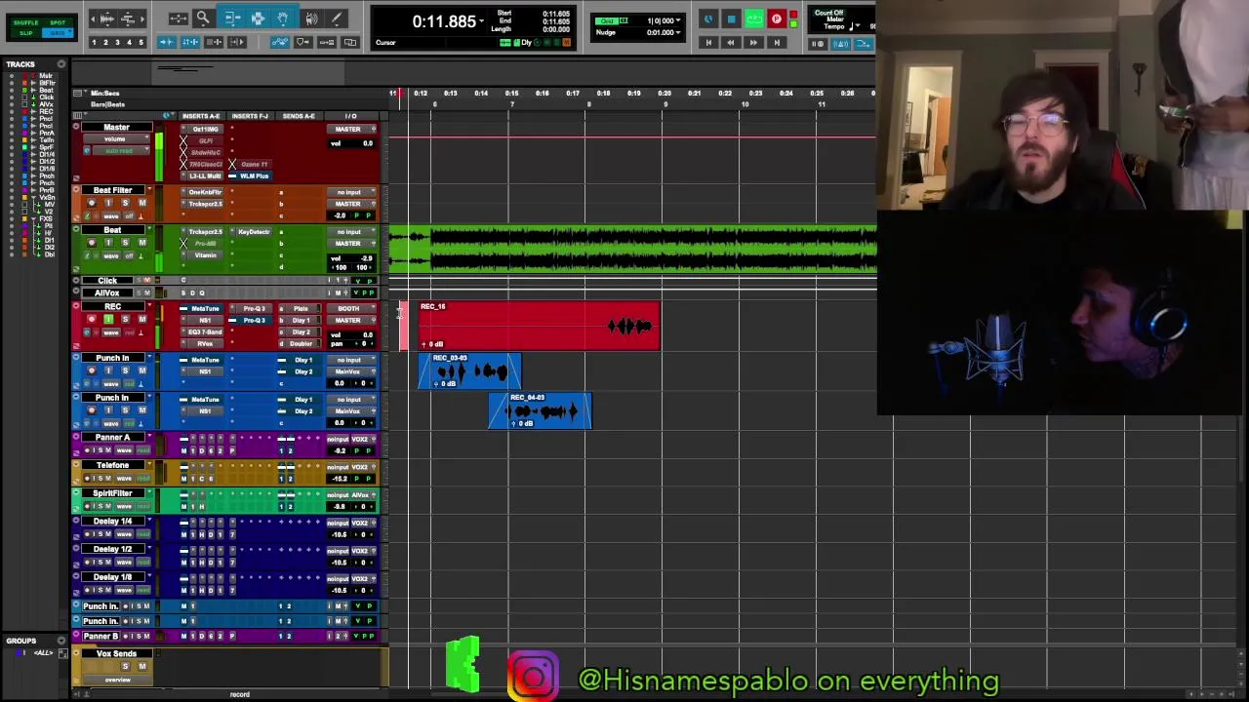Enable Slip edit mode

pyautogui.click(x=26, y=33)
